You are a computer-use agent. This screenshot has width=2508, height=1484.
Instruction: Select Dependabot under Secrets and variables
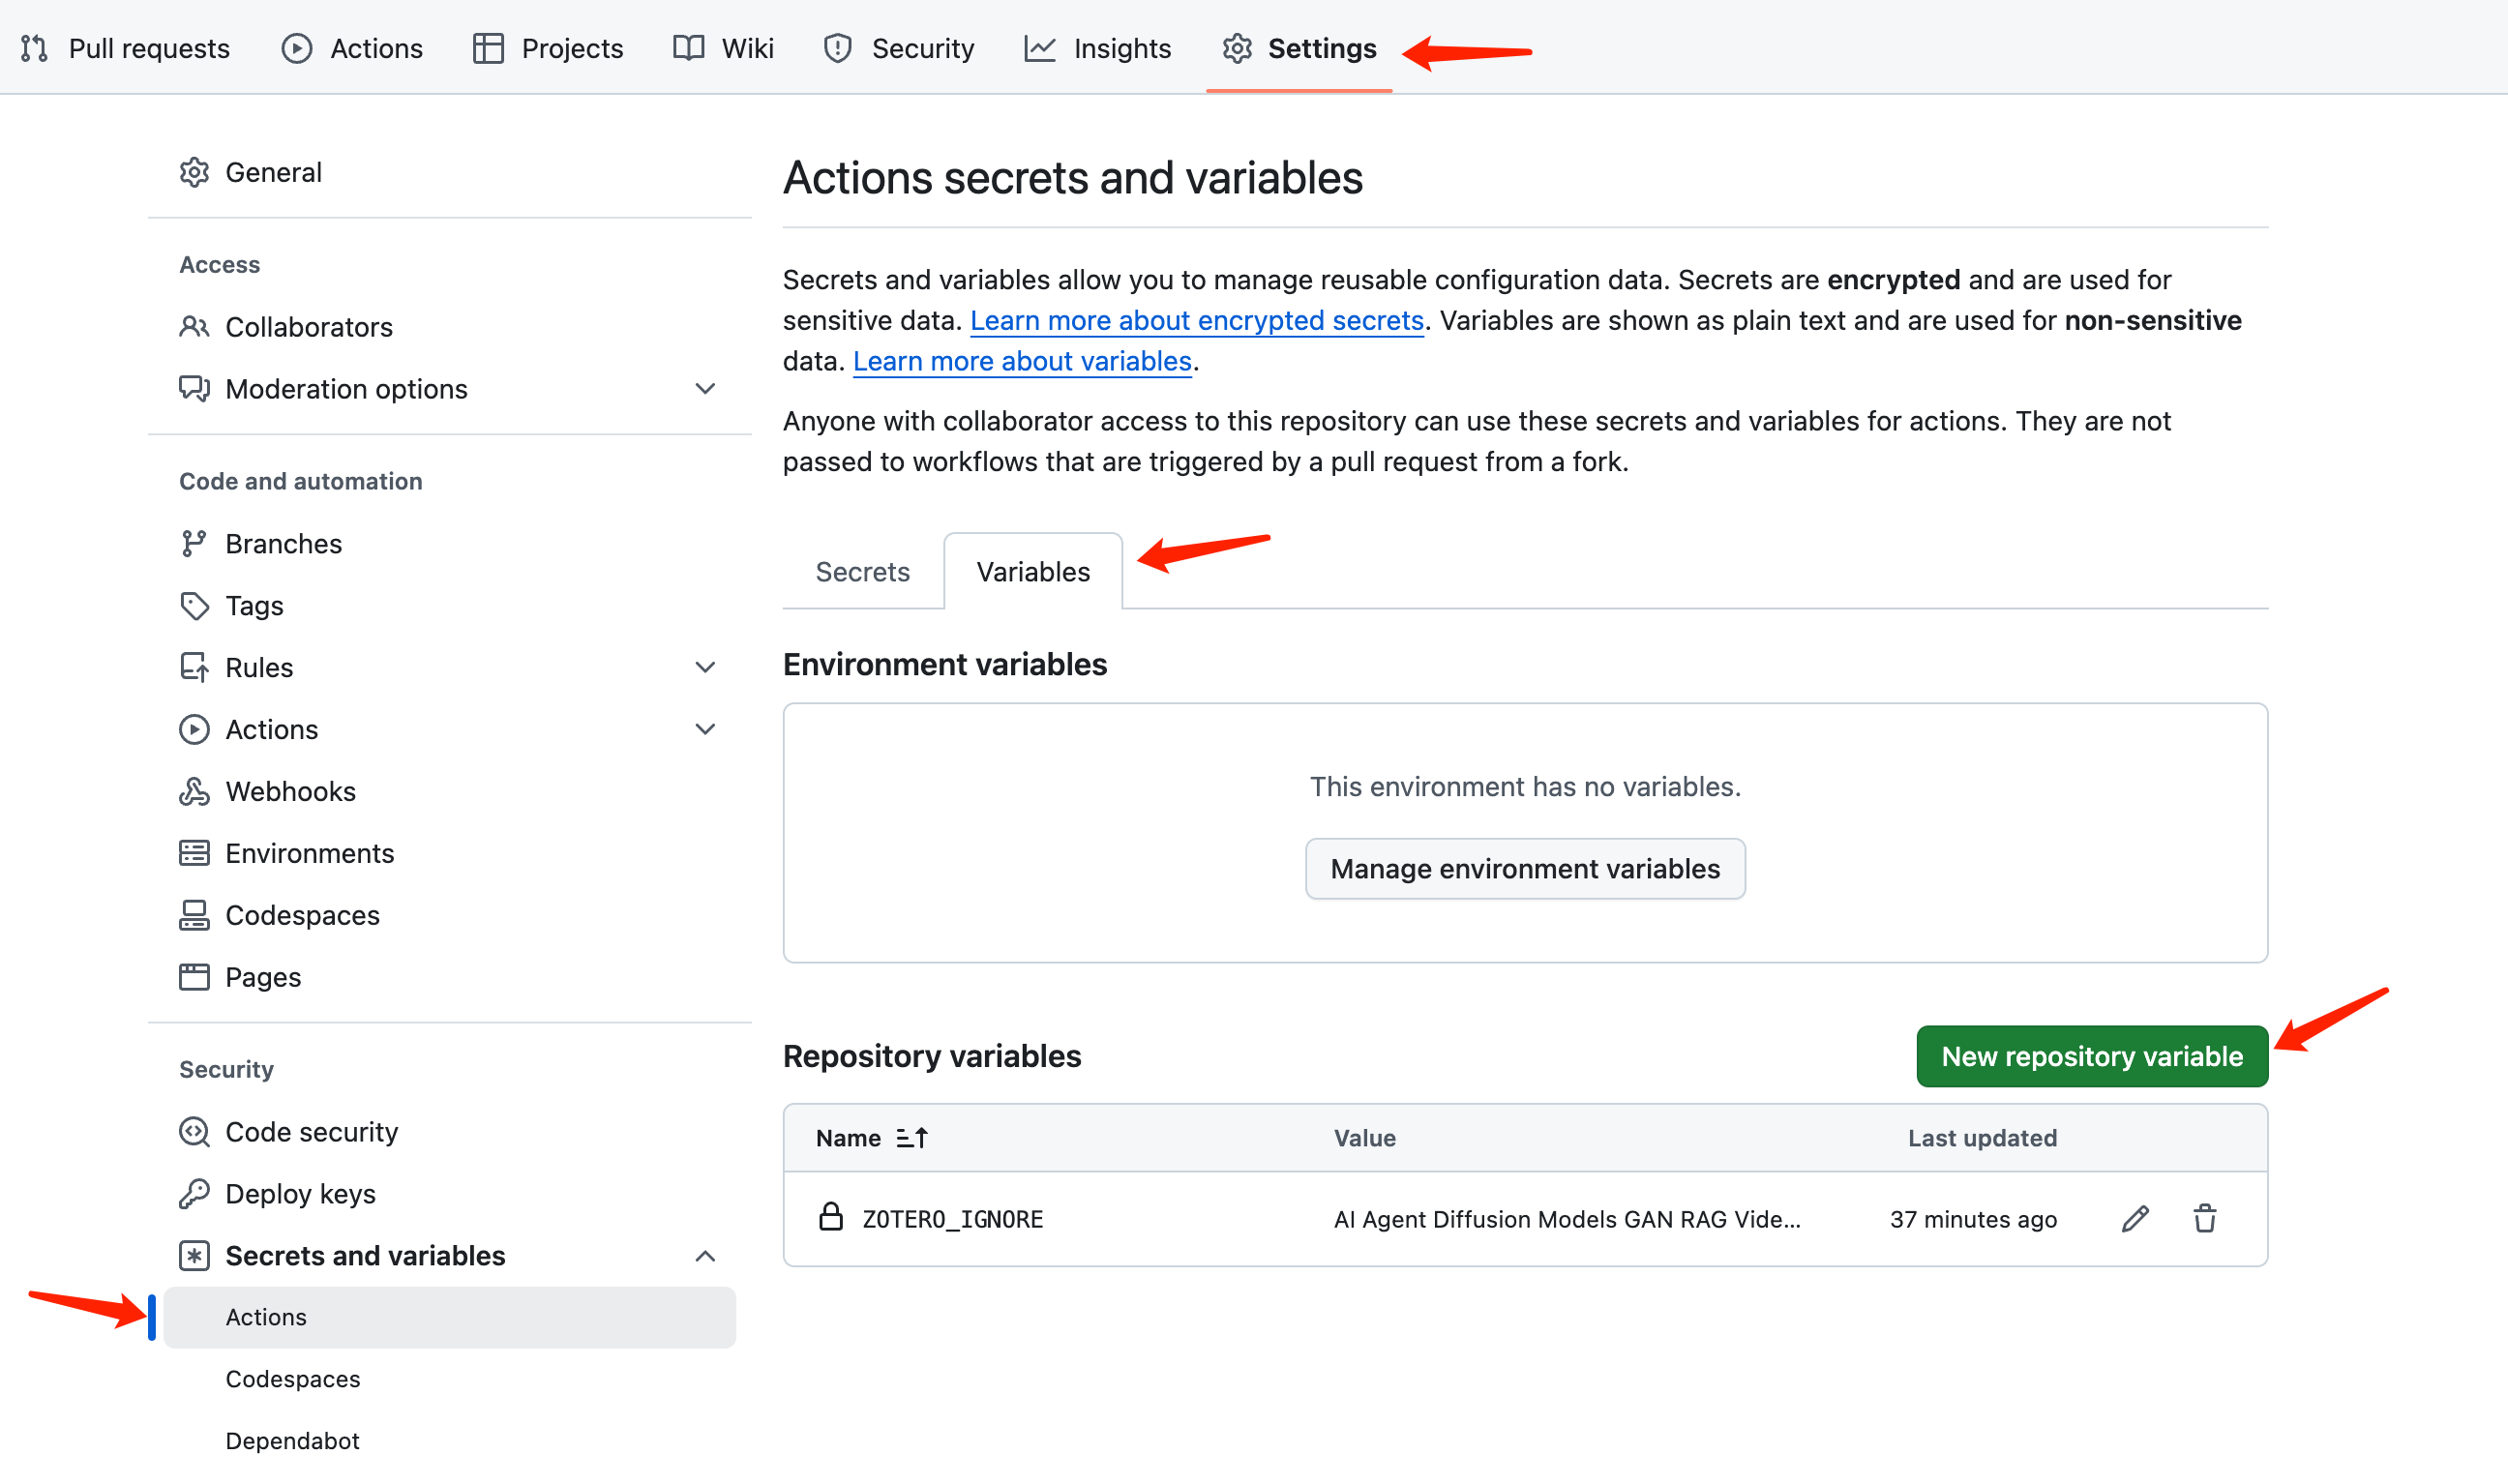click(292, 1440)
